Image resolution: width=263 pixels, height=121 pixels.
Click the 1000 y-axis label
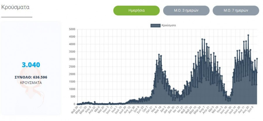72,89
